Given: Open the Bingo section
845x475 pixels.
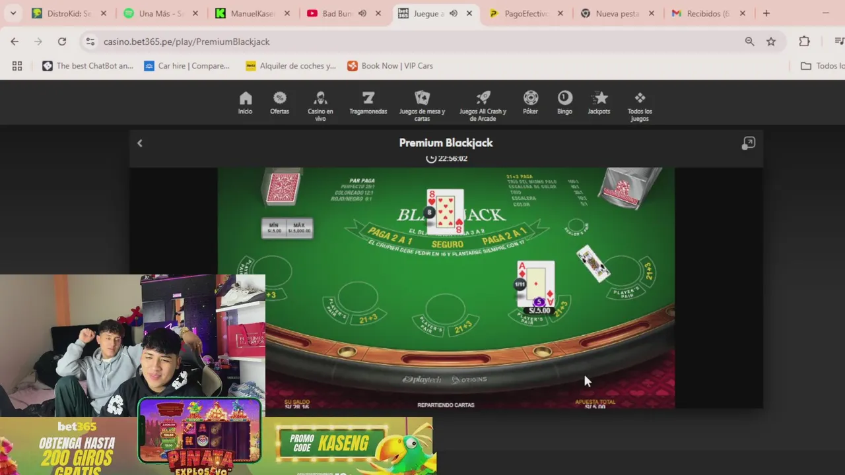Looking at the screenshot, I should click(564, 104).
